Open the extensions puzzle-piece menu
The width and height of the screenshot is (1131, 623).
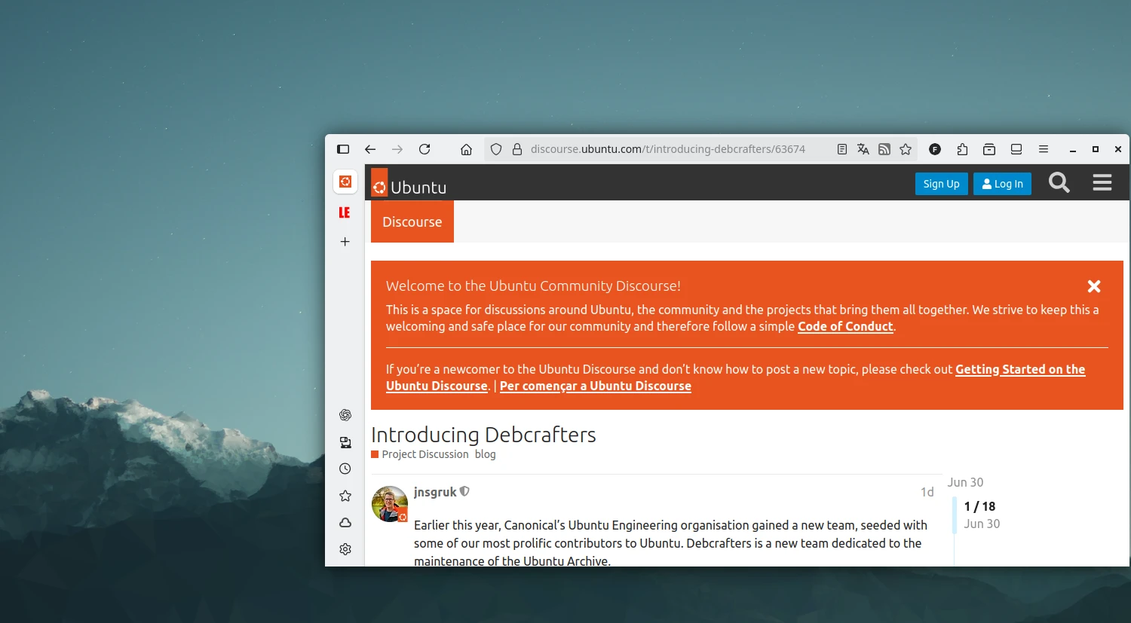[x=962, y=149]
